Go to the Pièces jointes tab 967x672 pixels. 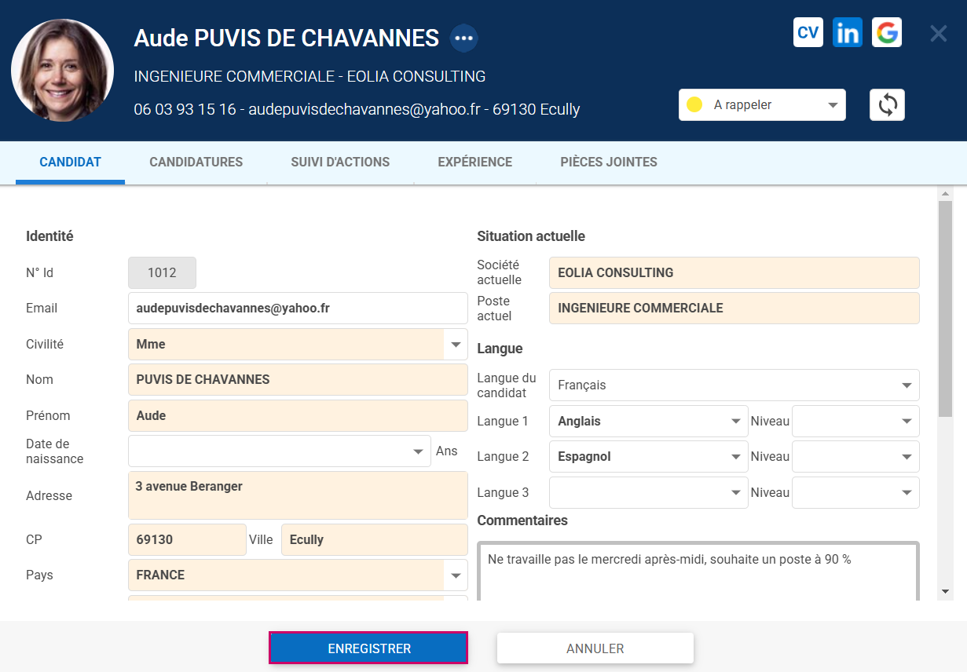point(608,163)
